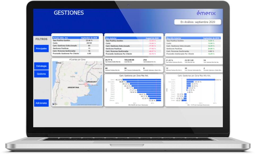
Task: Click the 'En Análisis: septiembre 2020' period box
Action: point(197,22)
